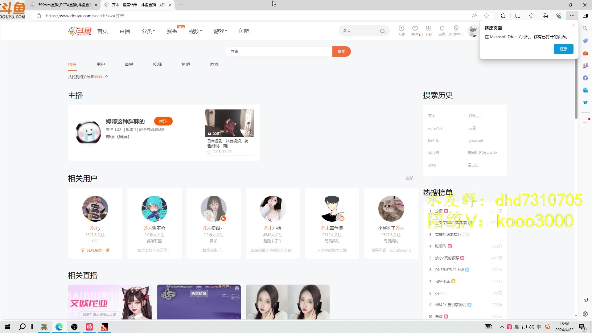Click the Douyu logo
Viewport: 592px width, 333px height.
coord(80,31)
